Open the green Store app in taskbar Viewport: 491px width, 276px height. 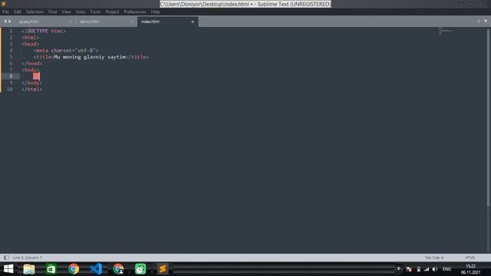tap(51, 269)
